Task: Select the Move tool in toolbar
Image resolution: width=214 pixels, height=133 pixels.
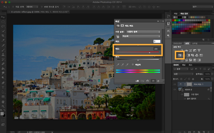Action: [x=3, y=17]
